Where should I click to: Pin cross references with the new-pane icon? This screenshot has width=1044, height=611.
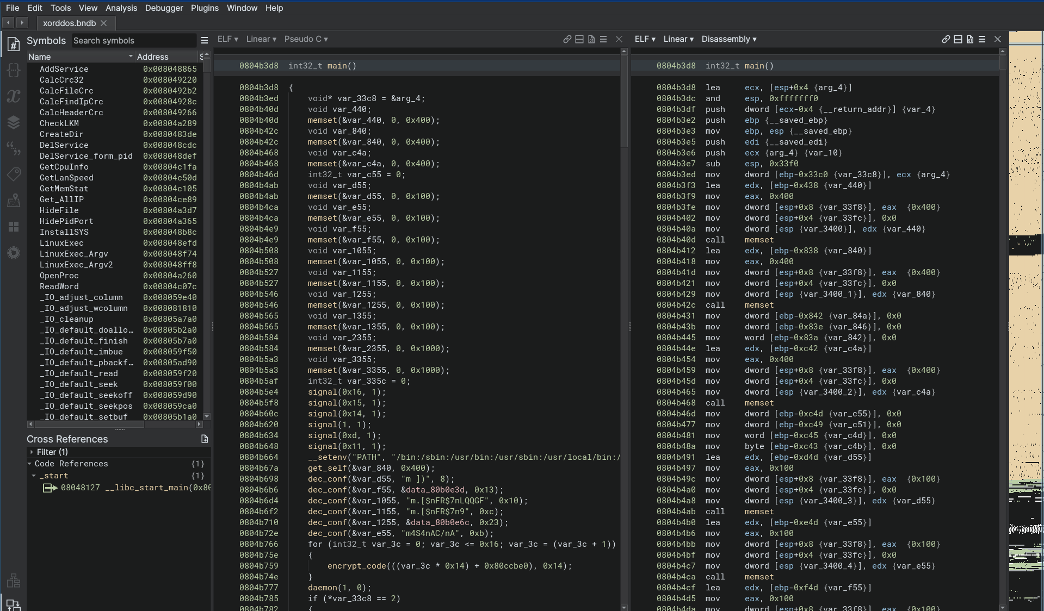pos(205,439)
